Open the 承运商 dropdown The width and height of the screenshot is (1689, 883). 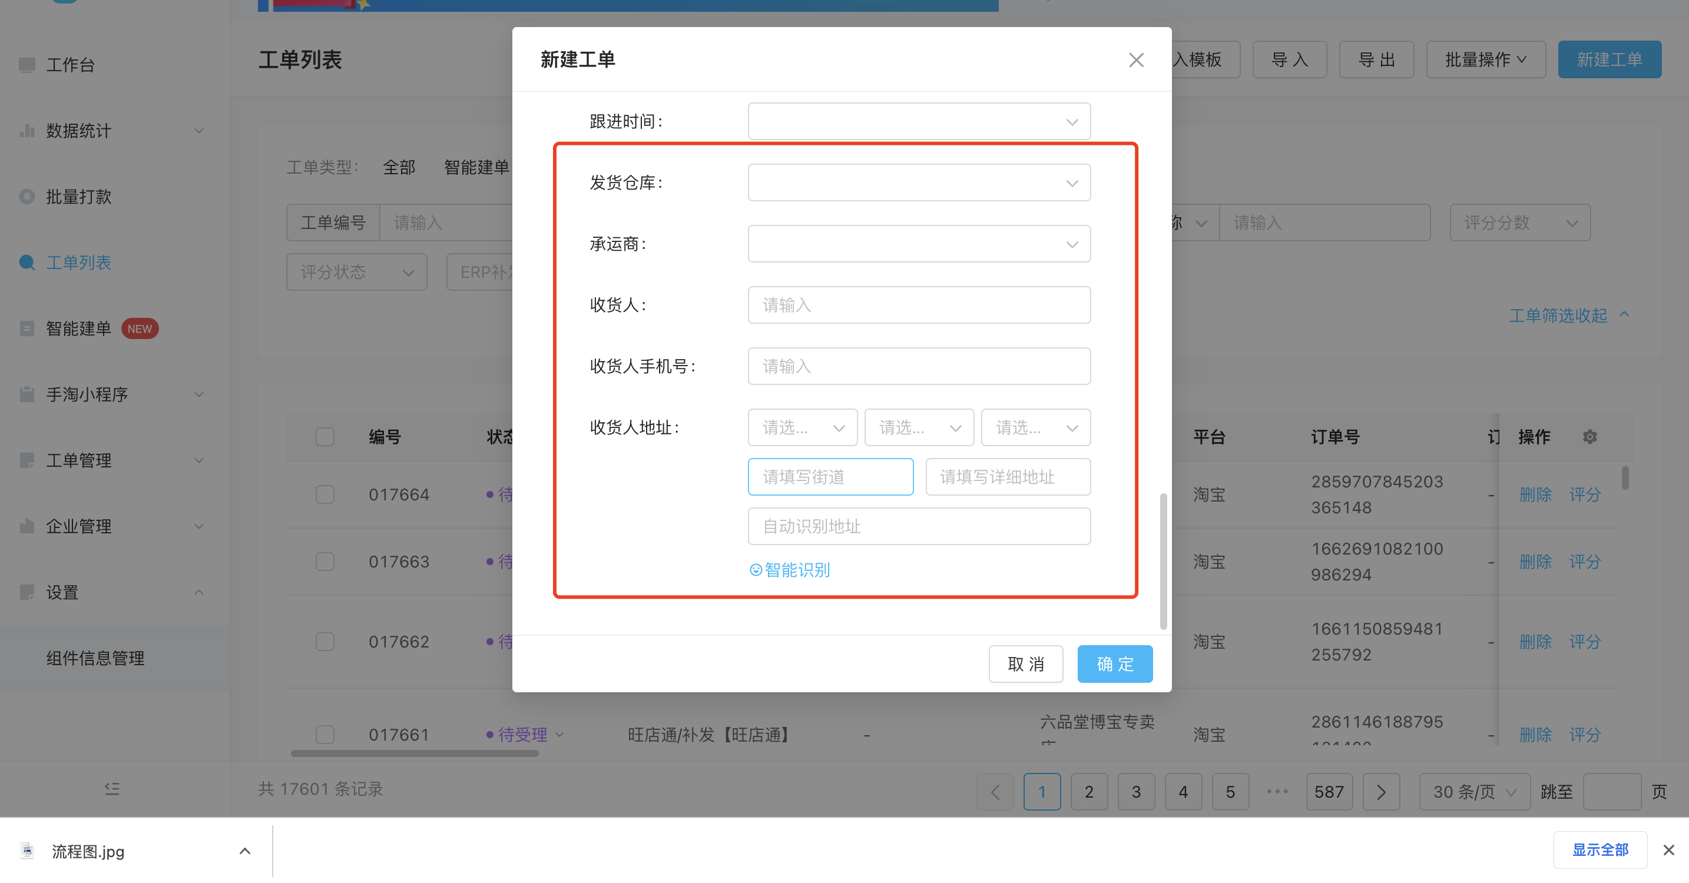(x=919, y=244)
